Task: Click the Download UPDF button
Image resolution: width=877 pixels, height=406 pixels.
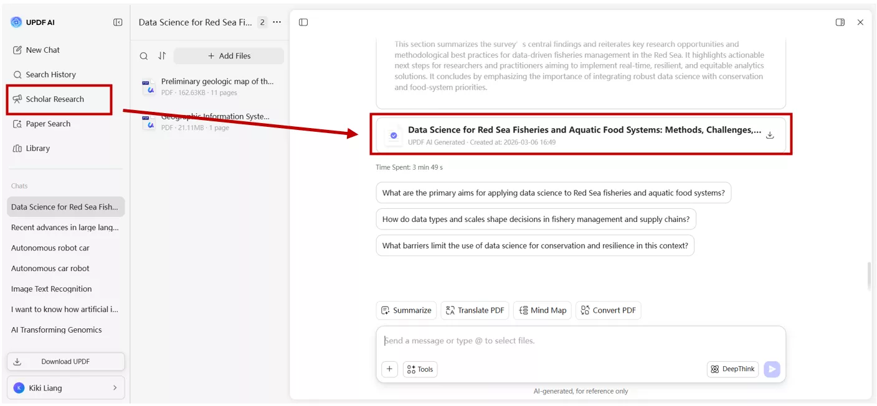Action: (x=65, y=362)
